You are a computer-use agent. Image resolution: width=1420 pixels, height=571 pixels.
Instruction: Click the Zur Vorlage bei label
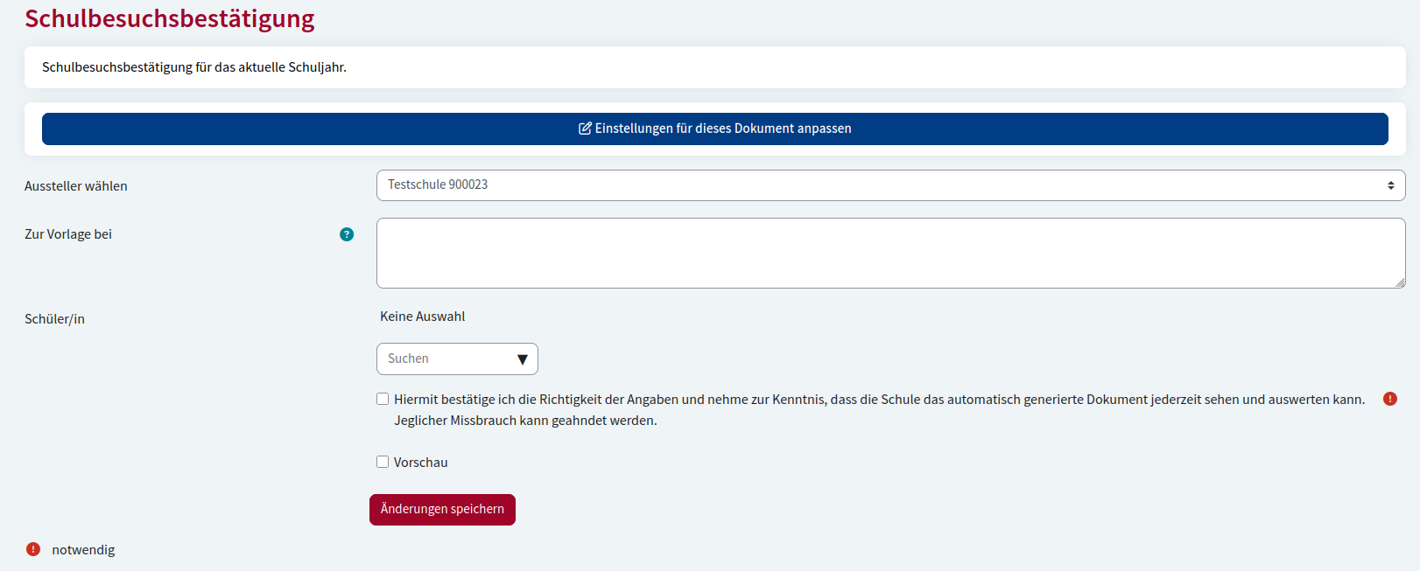pyautogui.click(x=68, y=234)
